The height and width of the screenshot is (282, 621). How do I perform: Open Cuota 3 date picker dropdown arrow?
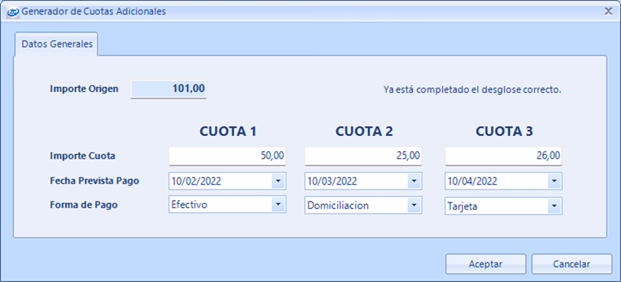pyautogui.click(x=554, y=181)
